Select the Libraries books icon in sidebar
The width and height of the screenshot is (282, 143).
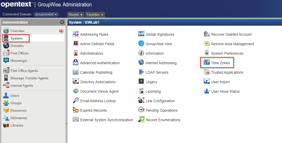pos(6,125)
